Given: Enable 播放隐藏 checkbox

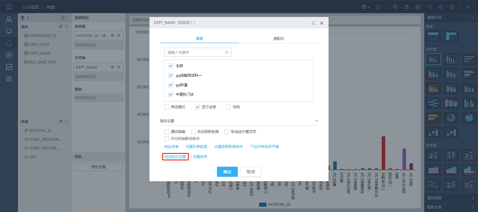Looking at the screenshot, I should tap(167, 132).
